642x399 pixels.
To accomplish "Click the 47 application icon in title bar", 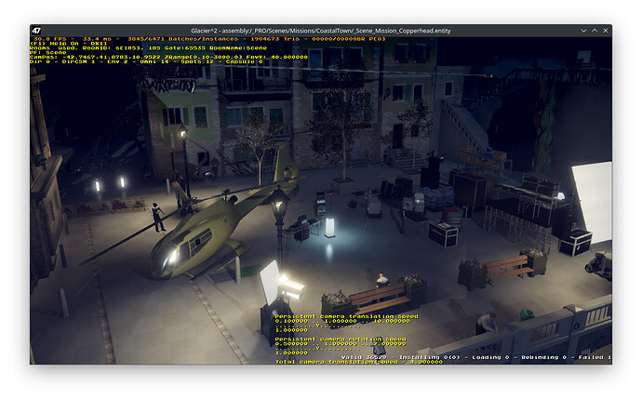I will tap(35, 30).
